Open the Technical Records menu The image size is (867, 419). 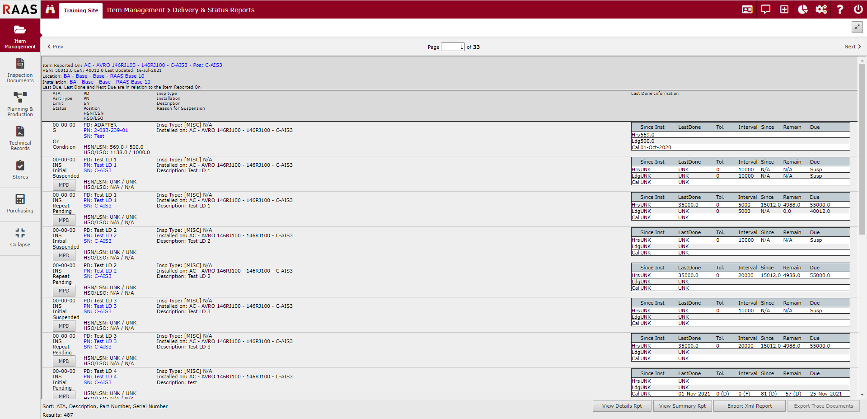tap(20, 138)
